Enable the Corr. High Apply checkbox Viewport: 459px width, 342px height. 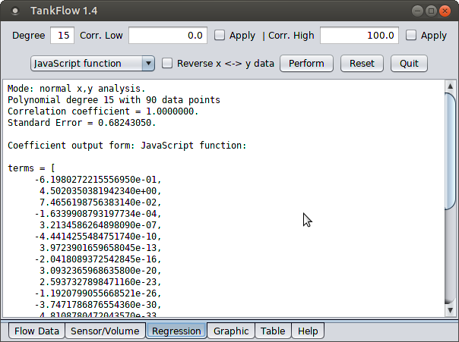click(411, 35)
